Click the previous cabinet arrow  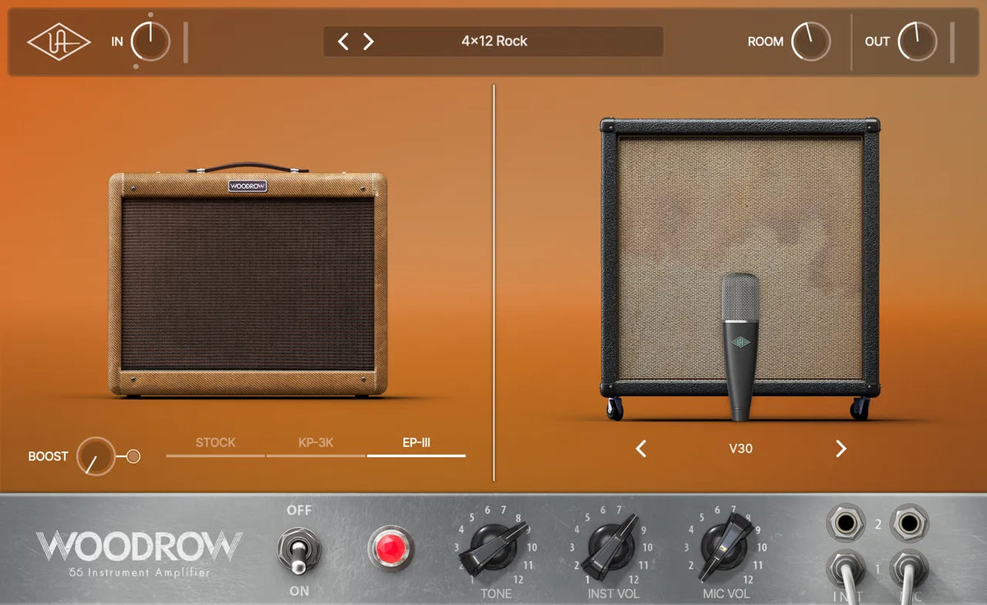click(x=640, y=450)
